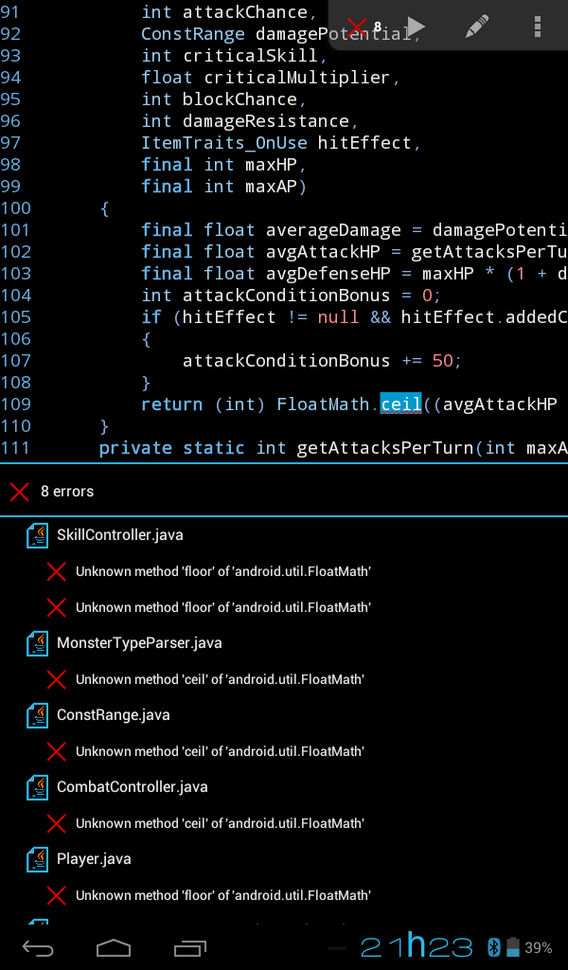Open the overflow menu with three dots
Screen dimensions: 568x970
(x=537, y=27)
